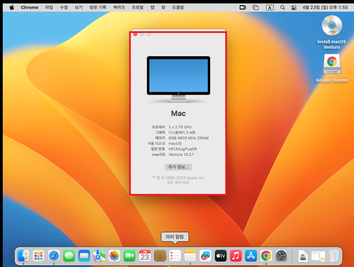Click the 2 x 2.78 GHz processor value

pyautogui.click(x=180, y=127)
